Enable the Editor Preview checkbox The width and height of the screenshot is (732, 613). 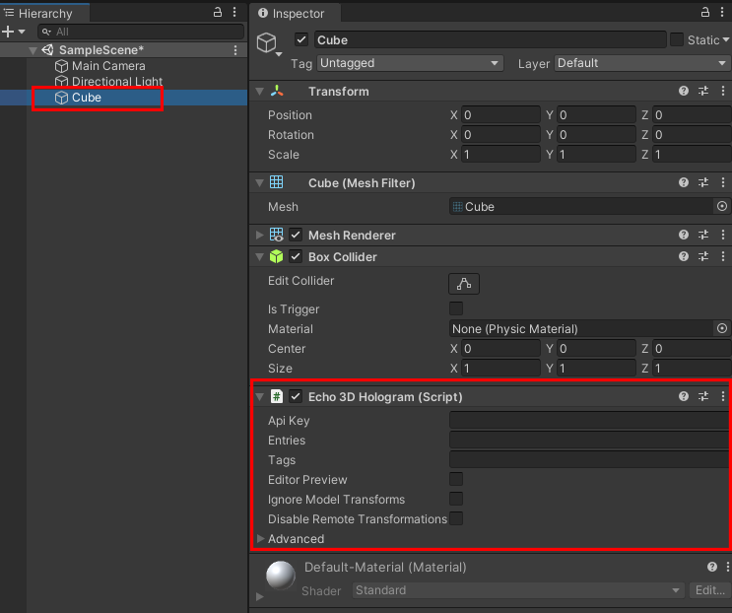pos(455,479)
